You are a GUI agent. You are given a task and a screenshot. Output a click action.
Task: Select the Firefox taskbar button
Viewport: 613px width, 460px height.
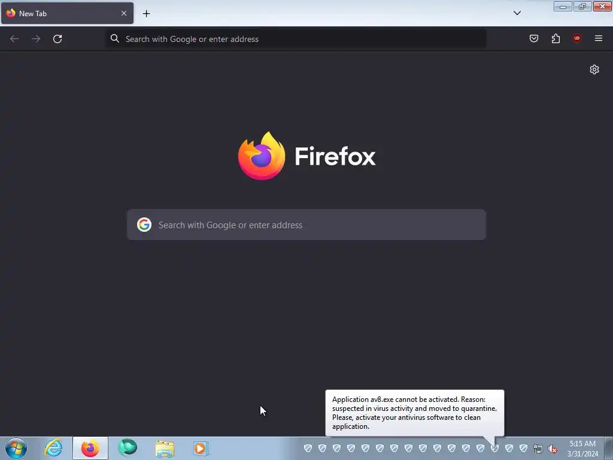pos(90,448)
